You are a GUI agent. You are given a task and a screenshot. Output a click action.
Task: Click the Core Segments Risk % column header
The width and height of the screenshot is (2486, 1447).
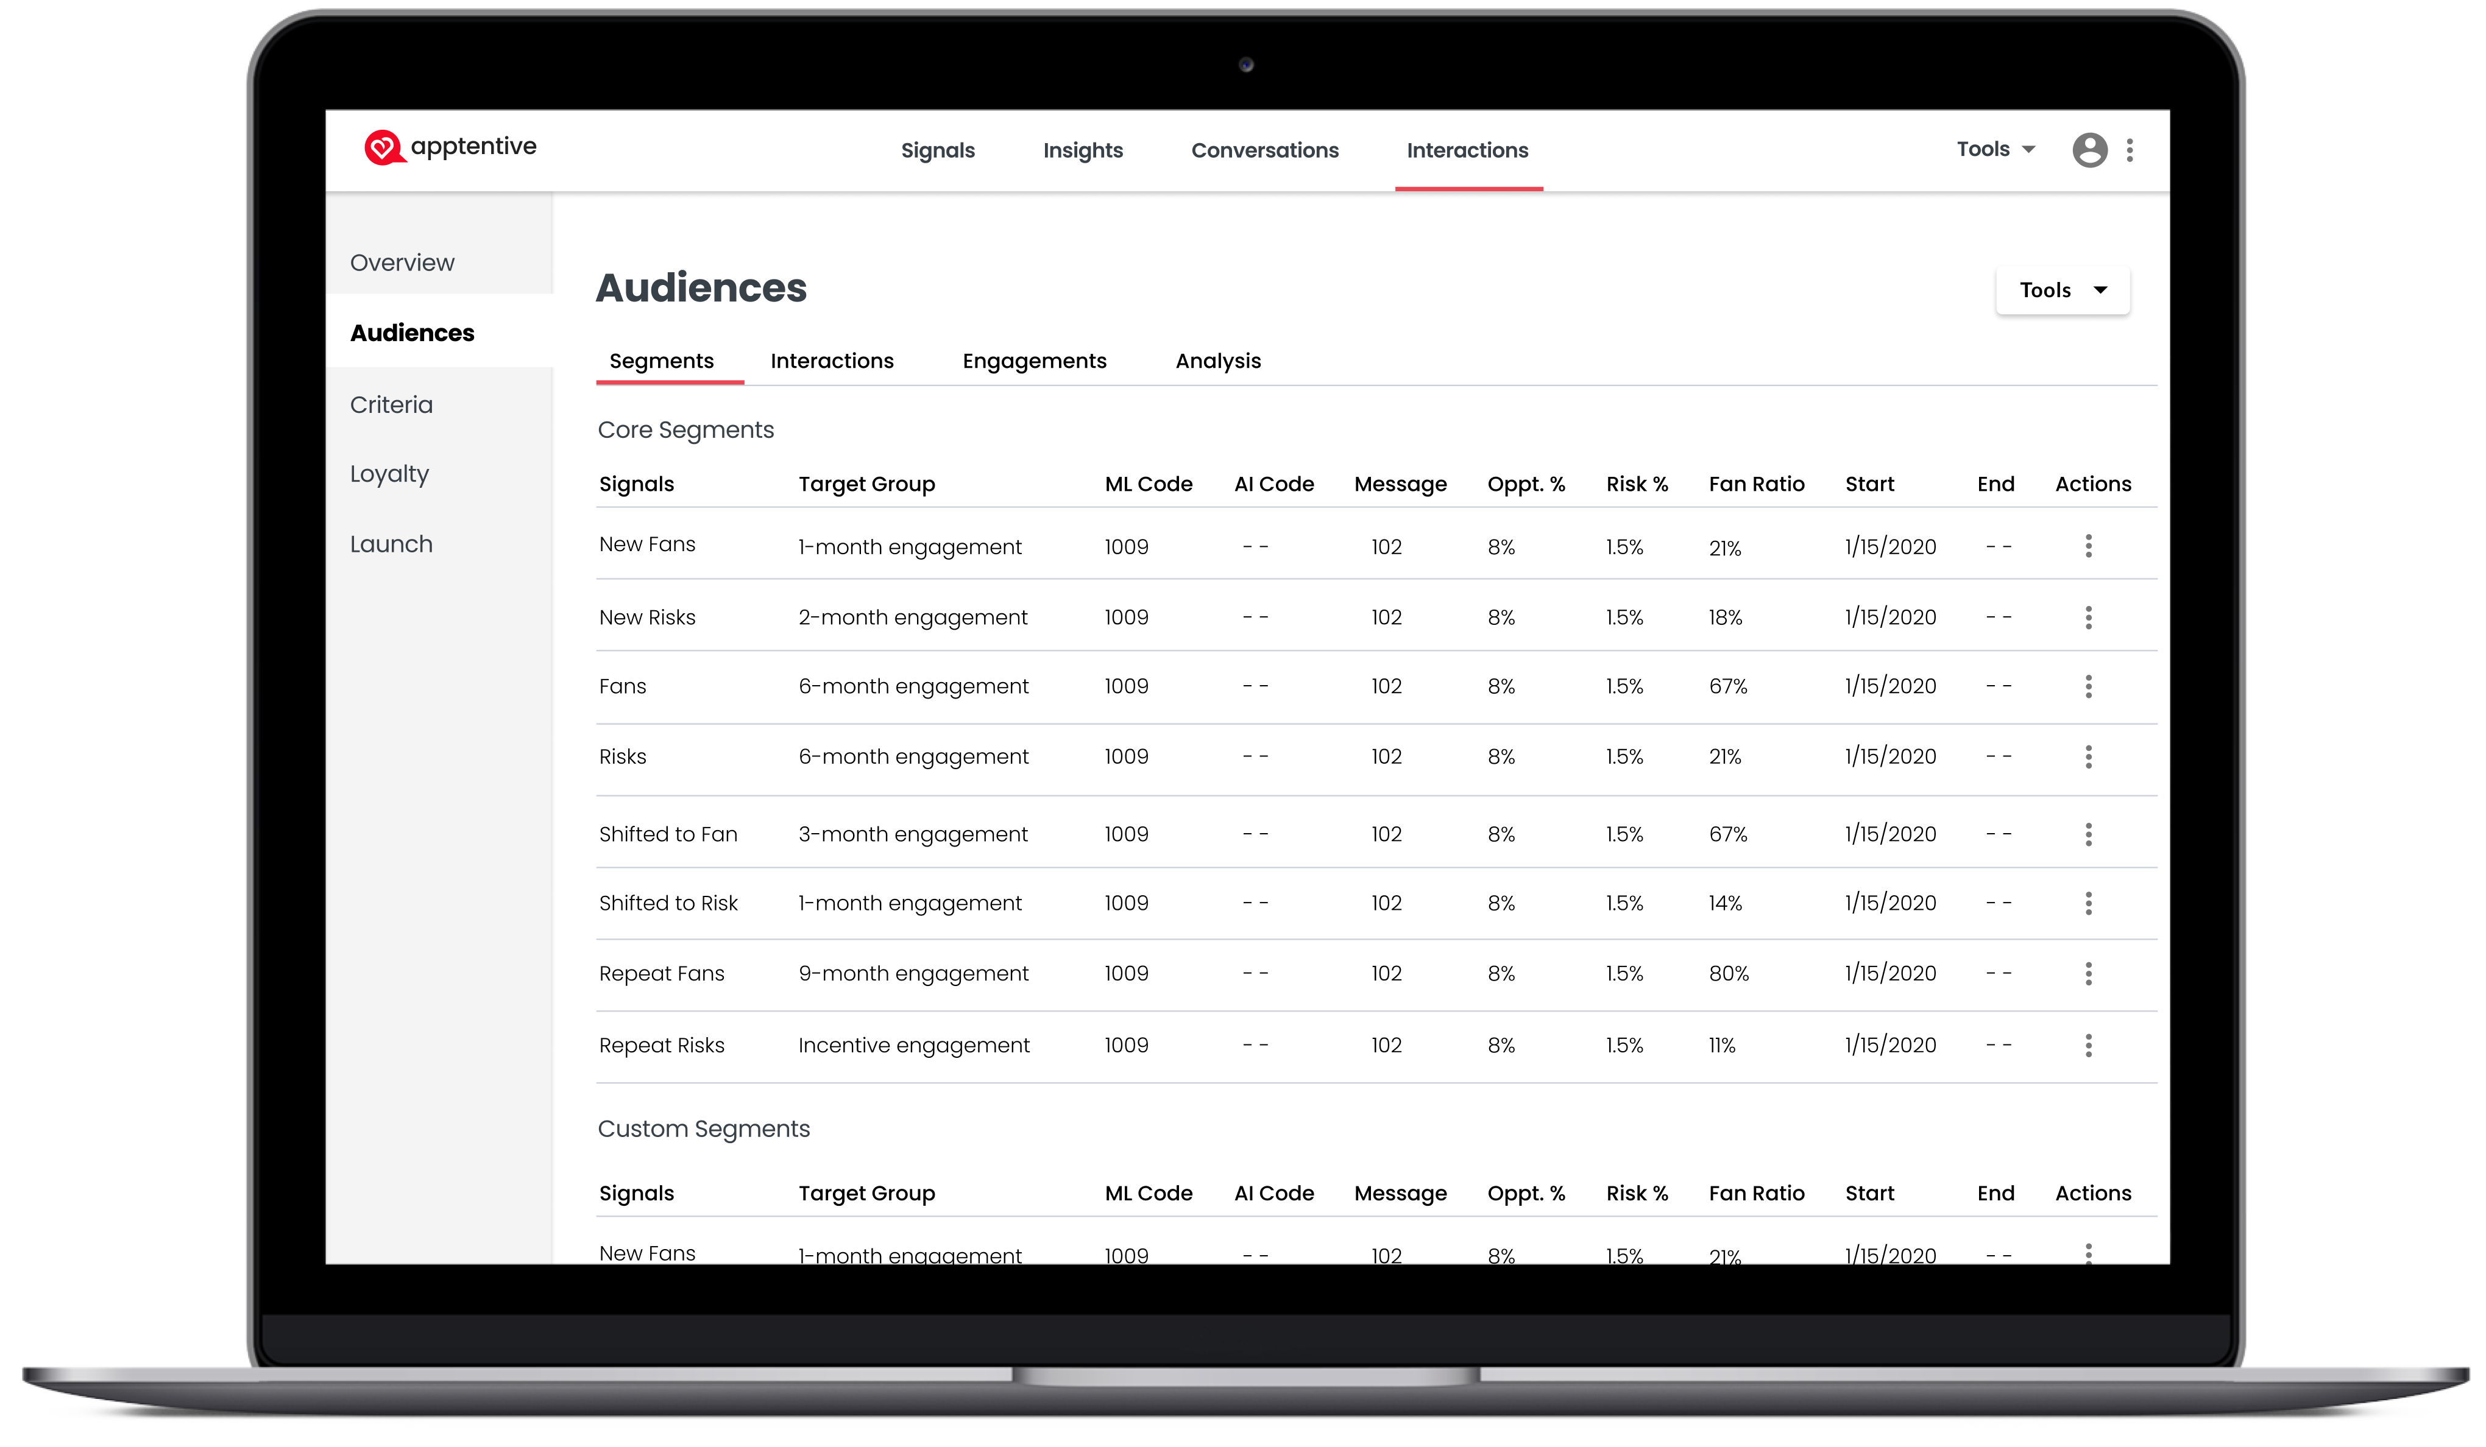(x=1637, y=484)
